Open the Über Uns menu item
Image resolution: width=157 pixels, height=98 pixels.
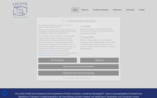click(x=85, y=10)
